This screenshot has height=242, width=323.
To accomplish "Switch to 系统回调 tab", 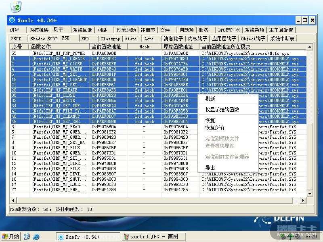I will click(x=83, y=30).
